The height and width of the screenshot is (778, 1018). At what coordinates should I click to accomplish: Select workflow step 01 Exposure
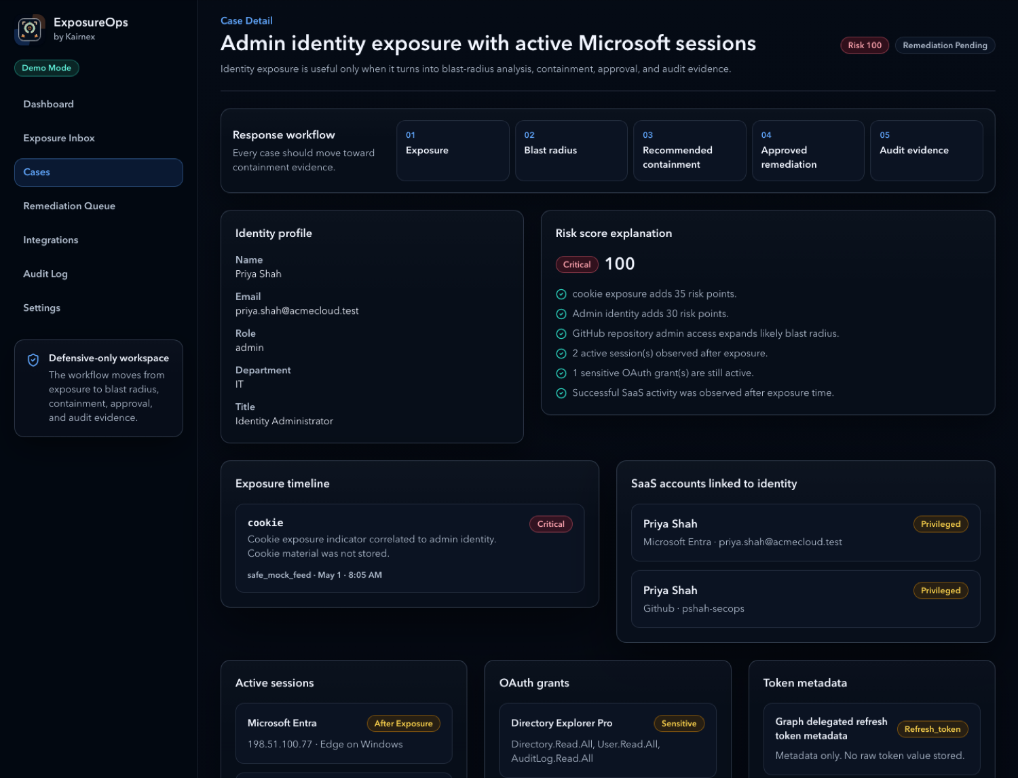(x=453, y=151)
